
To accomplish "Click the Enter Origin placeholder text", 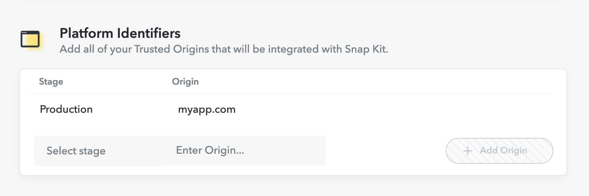I will [x=210, y=150].
